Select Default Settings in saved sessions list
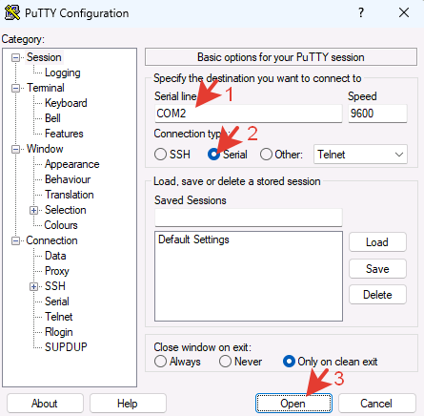 tap(193, 239)
